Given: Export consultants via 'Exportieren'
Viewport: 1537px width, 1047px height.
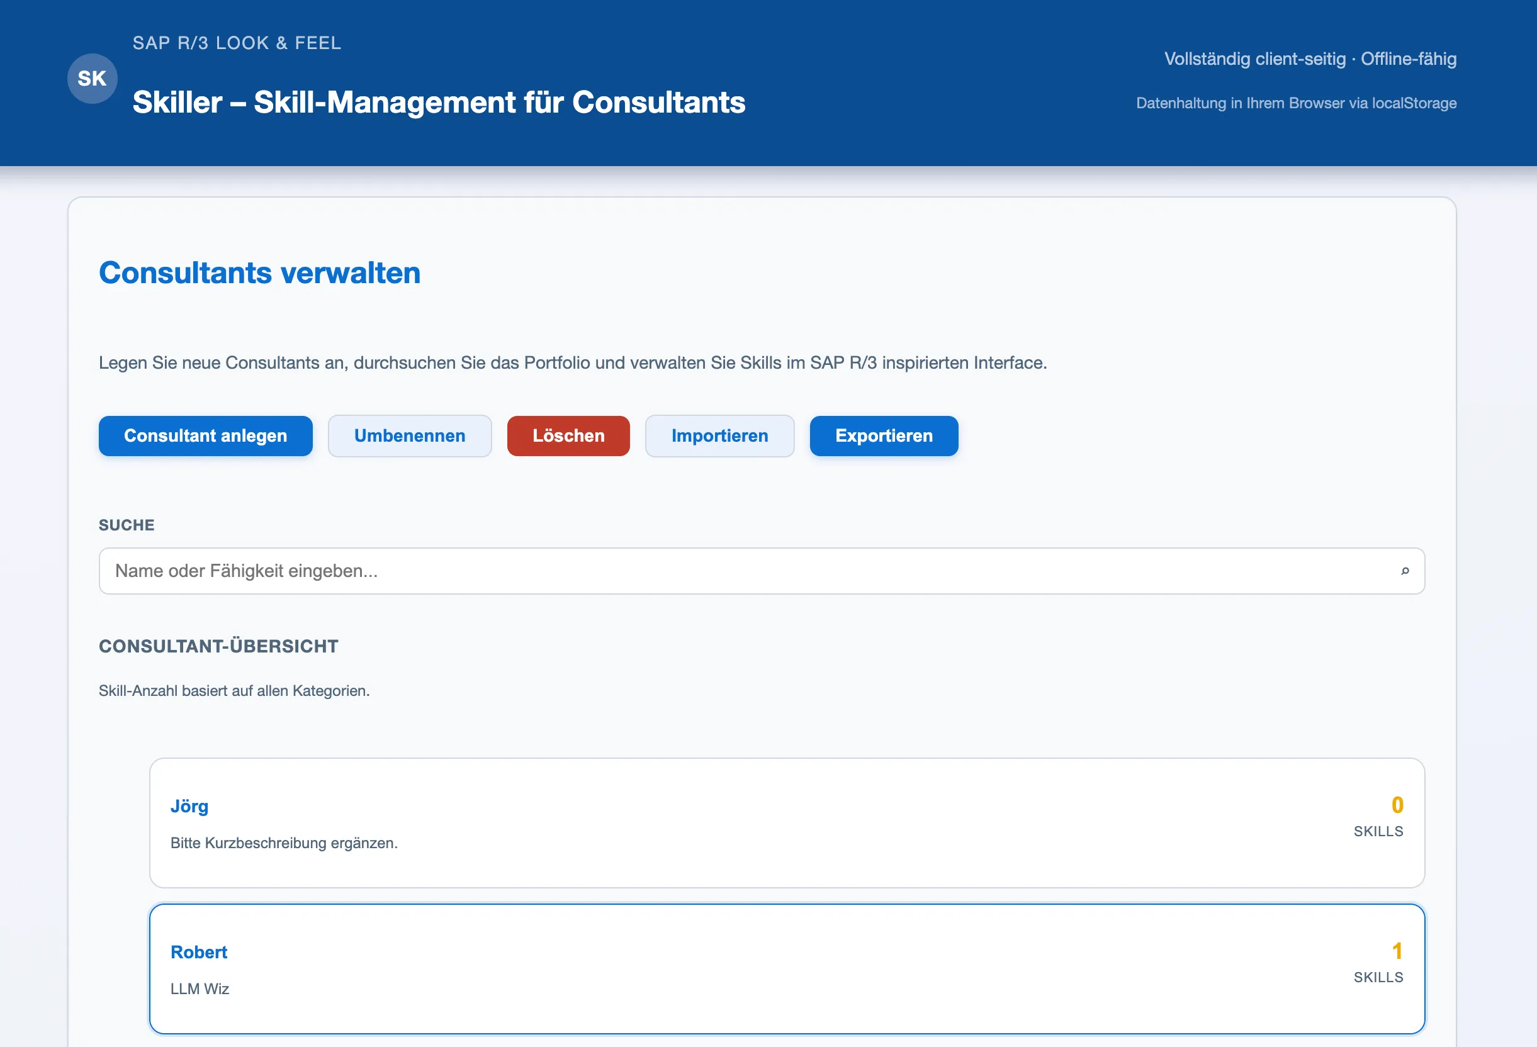Looking at the screenshot, I should point(884,435).
